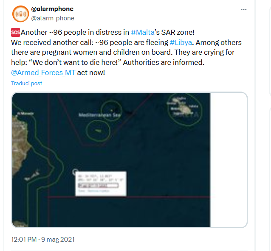The width and height of the screenshot is (271, 251).
Task: Click the white coordinates popup on the map
Action: [101, 183]
